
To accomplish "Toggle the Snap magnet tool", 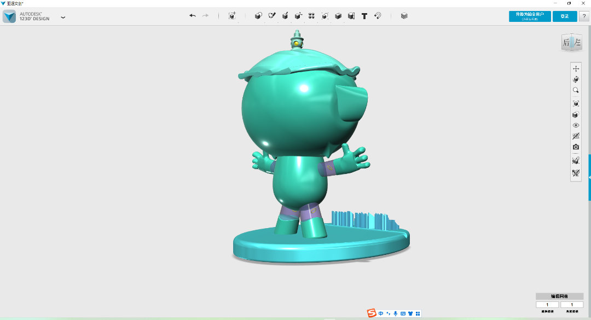I will point(378,16).
